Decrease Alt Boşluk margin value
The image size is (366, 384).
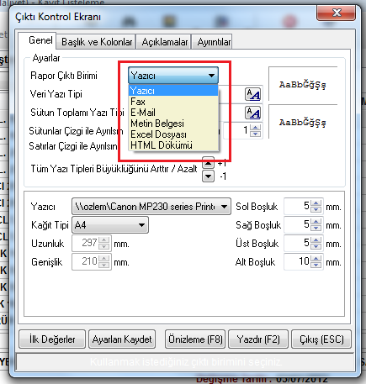pyautogui.click(x=316, y=265)
